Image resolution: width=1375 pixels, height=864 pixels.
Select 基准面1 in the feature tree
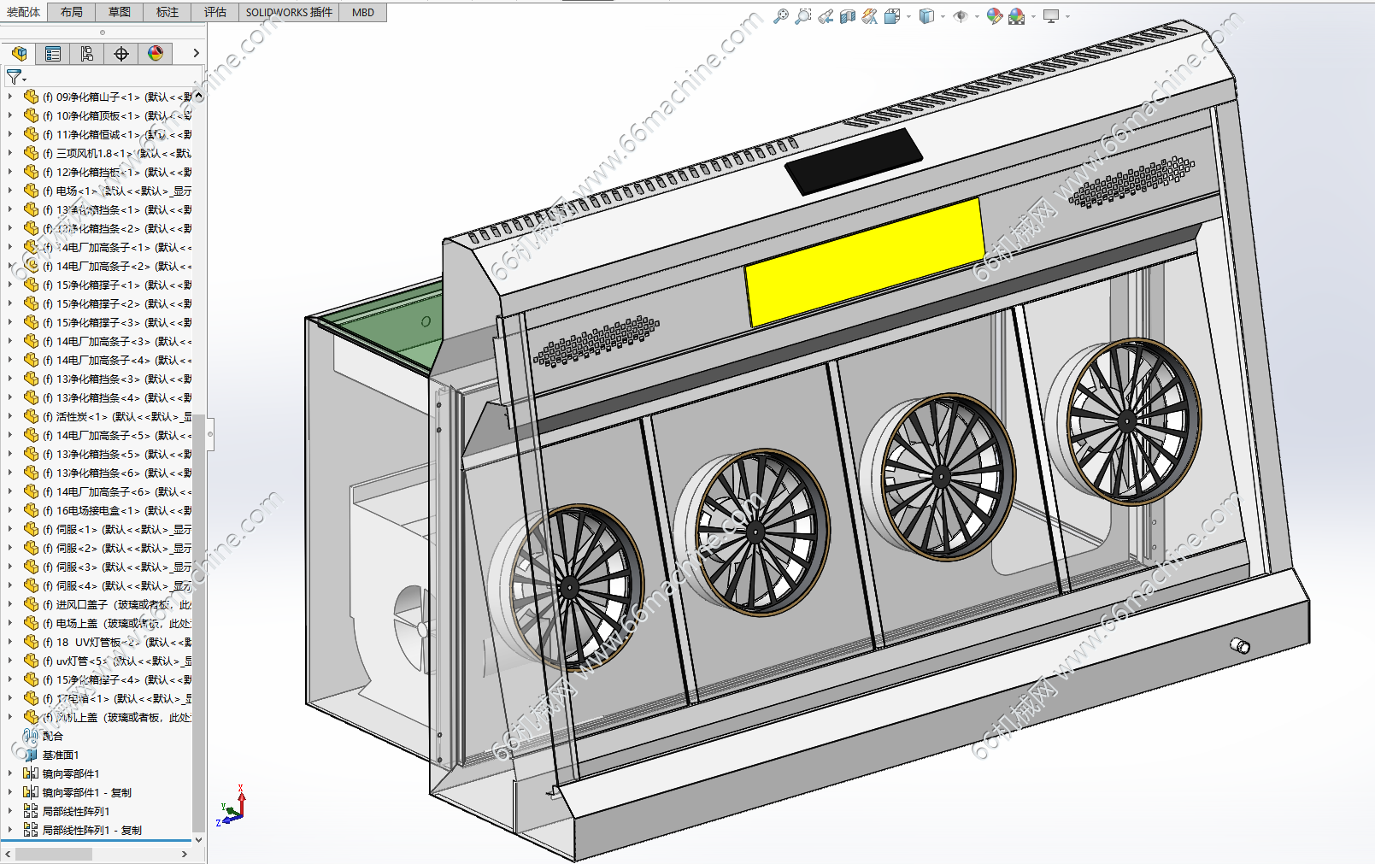tap(60, 755)
